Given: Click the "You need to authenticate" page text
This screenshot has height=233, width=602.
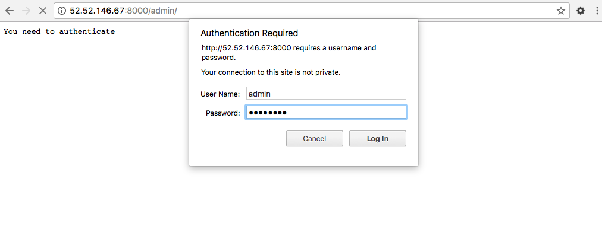Looking at the screenshot, I should (59, 31).
